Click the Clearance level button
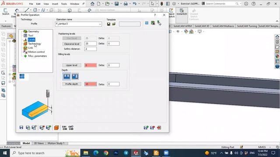 72,44
